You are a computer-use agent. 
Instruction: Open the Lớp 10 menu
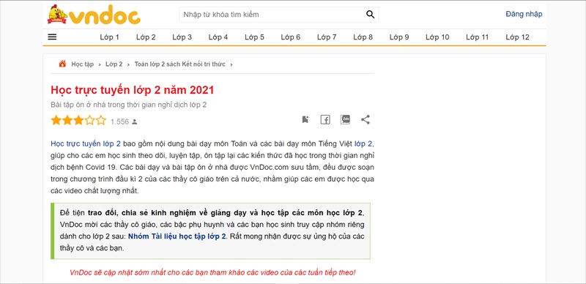point(437,37)
